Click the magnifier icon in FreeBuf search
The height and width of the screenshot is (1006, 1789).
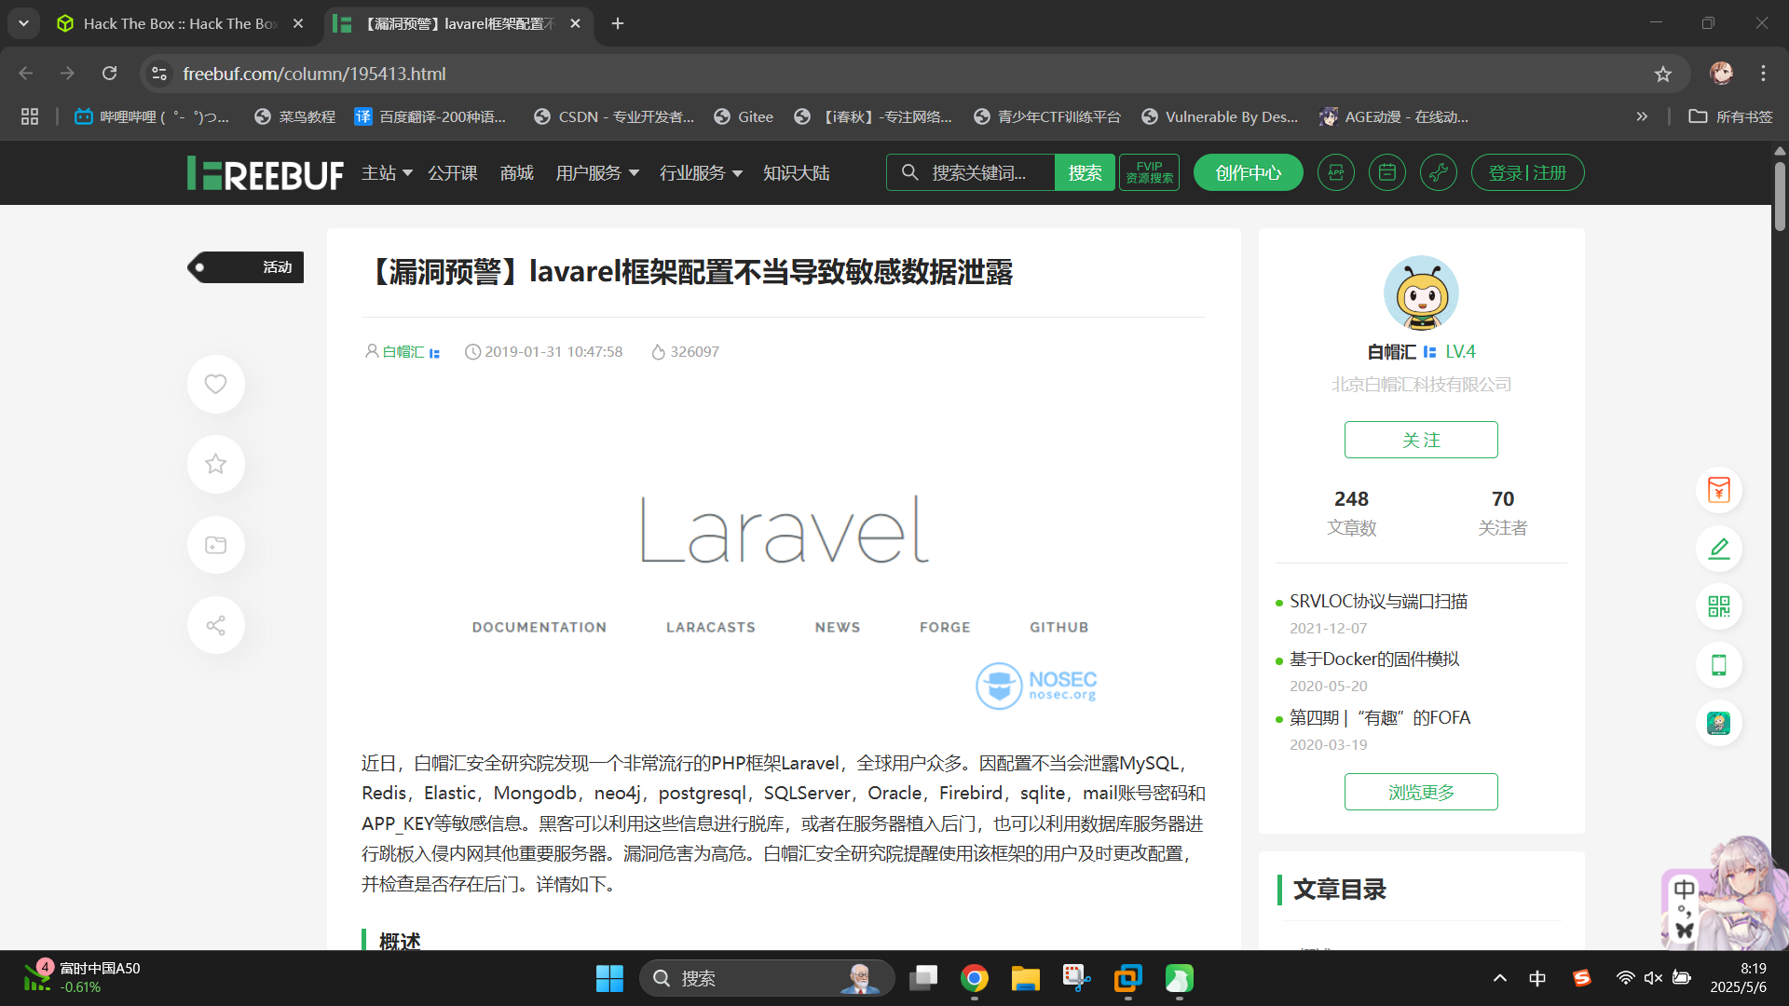pos(909,172)
